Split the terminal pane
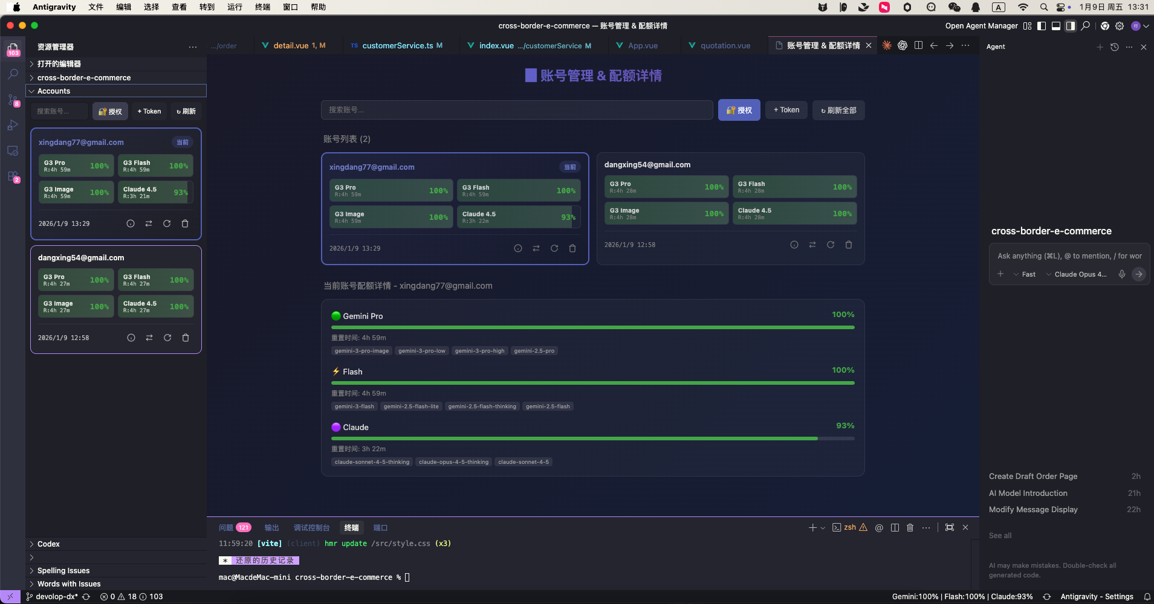The height and width of the screenshot is (604, 1154). (x=895, y=527)
